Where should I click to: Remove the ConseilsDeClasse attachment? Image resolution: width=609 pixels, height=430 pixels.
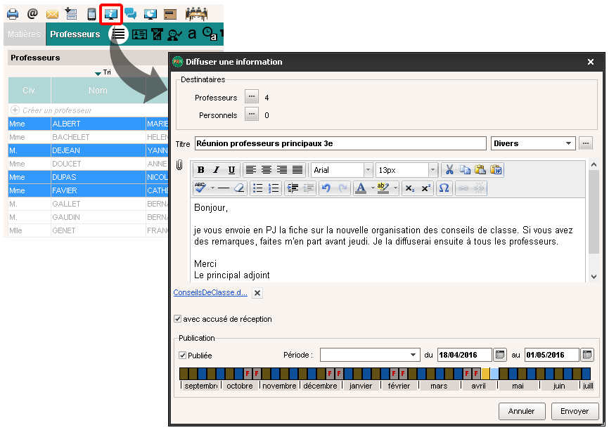(257, 292)
